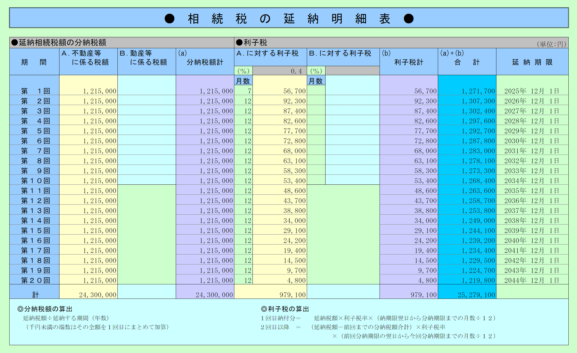Click the total 1,283,000 cell
The image size is (577, 353).
click(x=467, y=151)
